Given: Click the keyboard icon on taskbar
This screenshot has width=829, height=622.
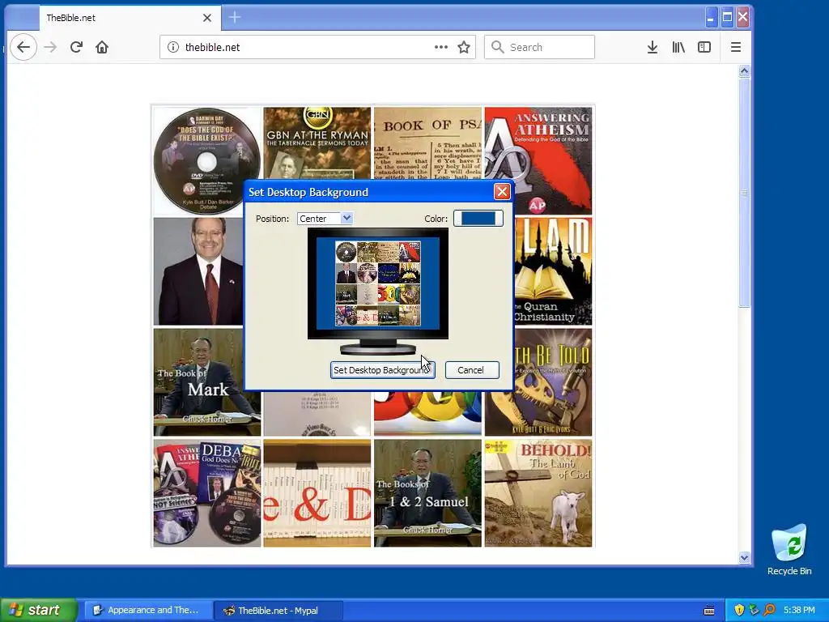Looking at the screenshot, I should (709, 611).
